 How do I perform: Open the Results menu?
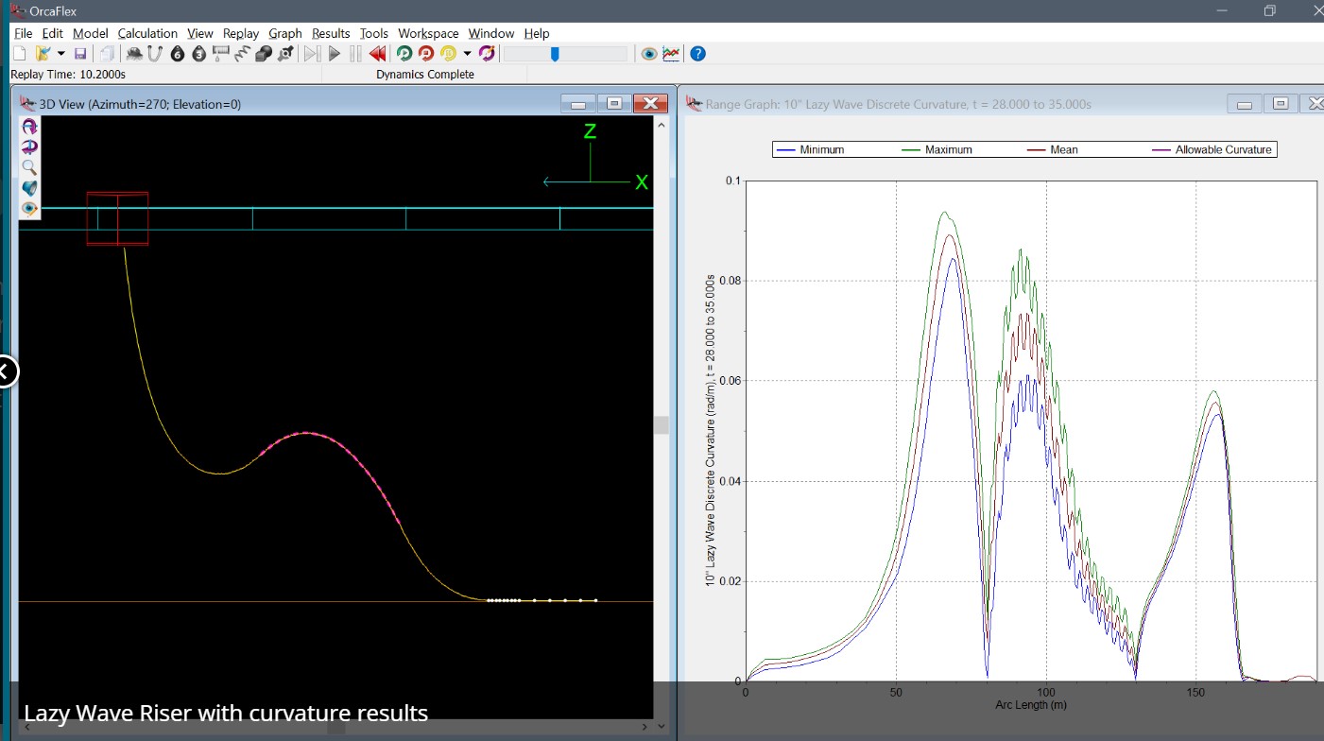pos(331,33)
